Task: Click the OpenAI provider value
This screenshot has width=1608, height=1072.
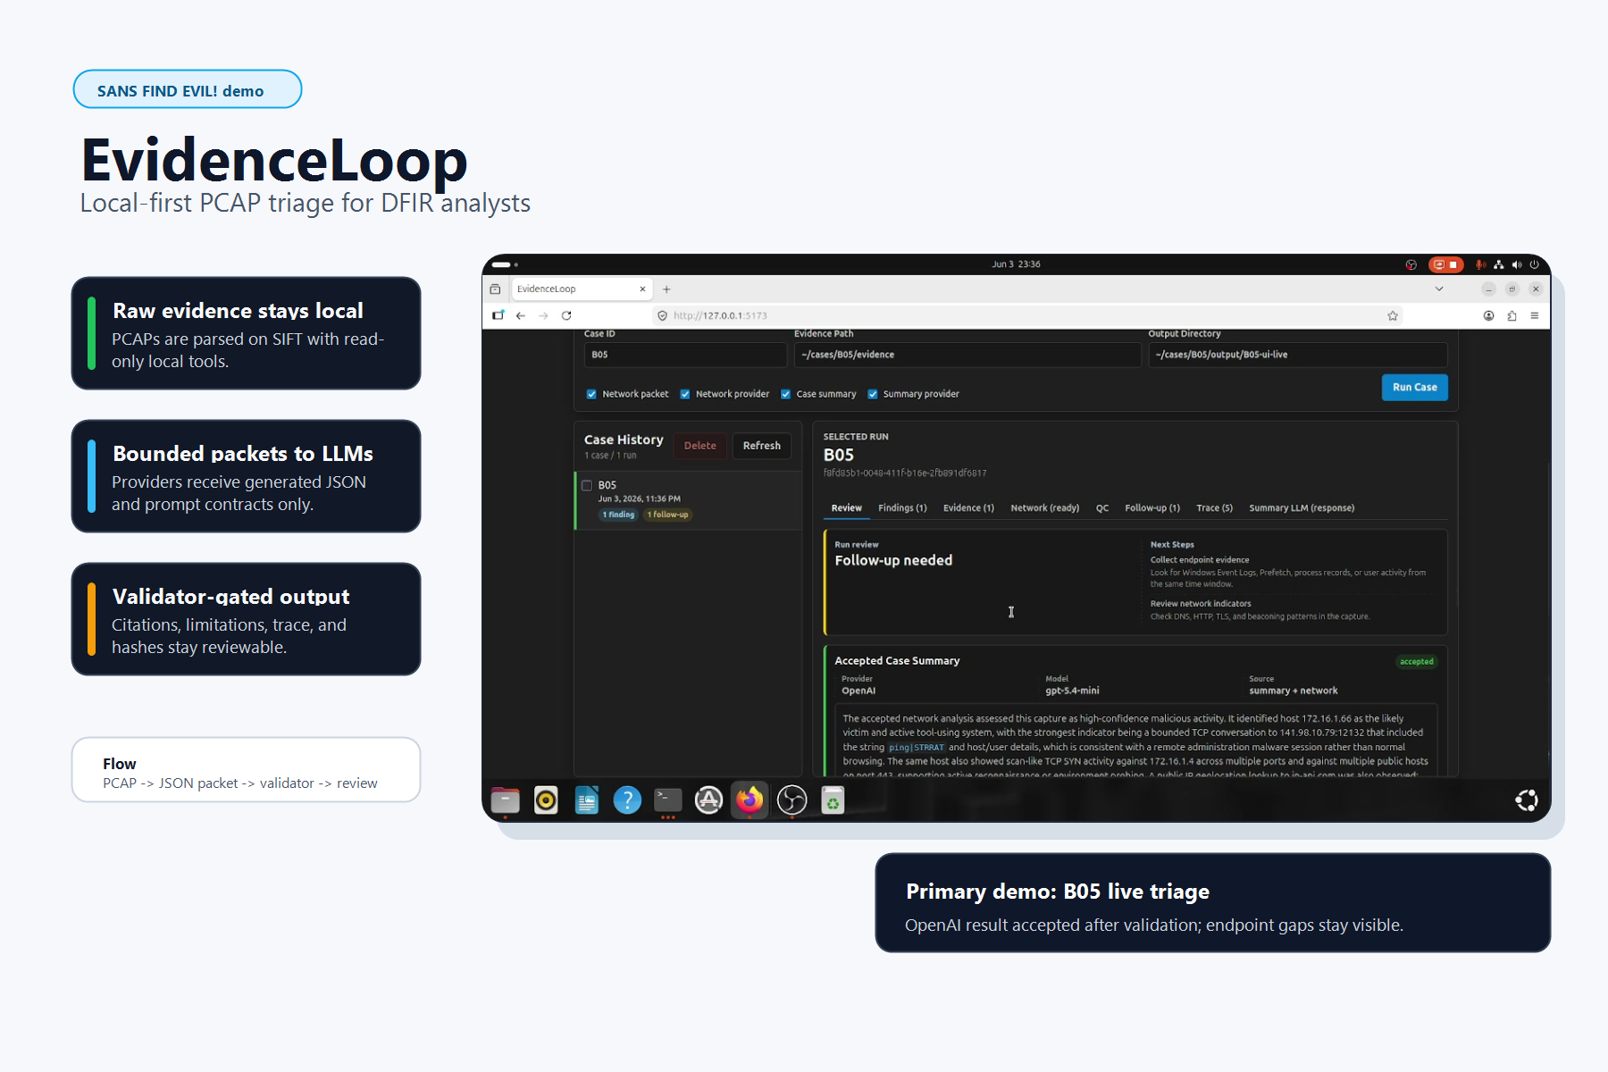Action: pos(858,691)
